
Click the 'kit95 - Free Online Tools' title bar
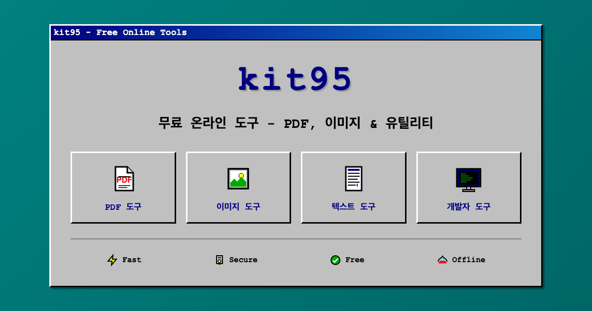[296, 33]
